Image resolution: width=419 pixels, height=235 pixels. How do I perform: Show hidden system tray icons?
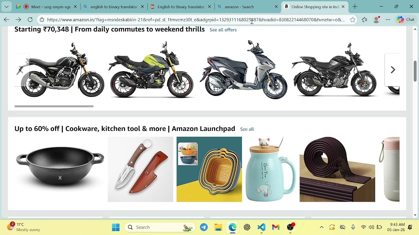click(321, 227)
